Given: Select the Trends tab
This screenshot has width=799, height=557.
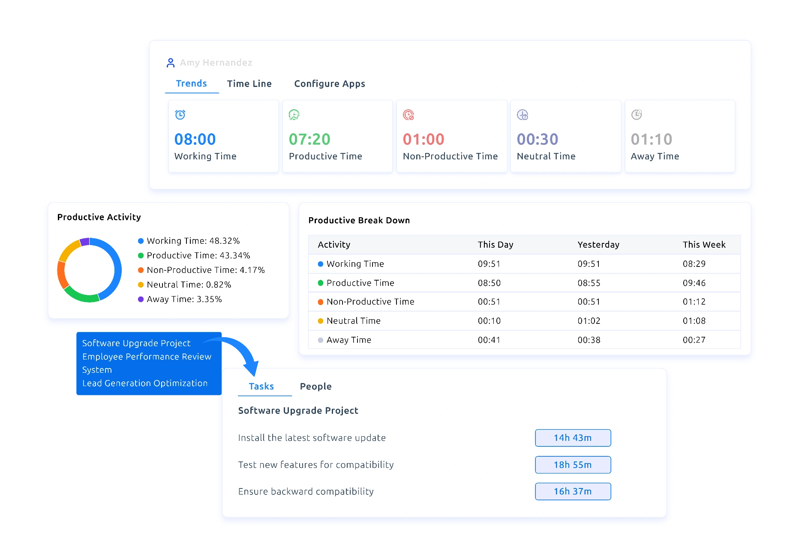Looking at the screenshot, I should [x=191, y=84].
